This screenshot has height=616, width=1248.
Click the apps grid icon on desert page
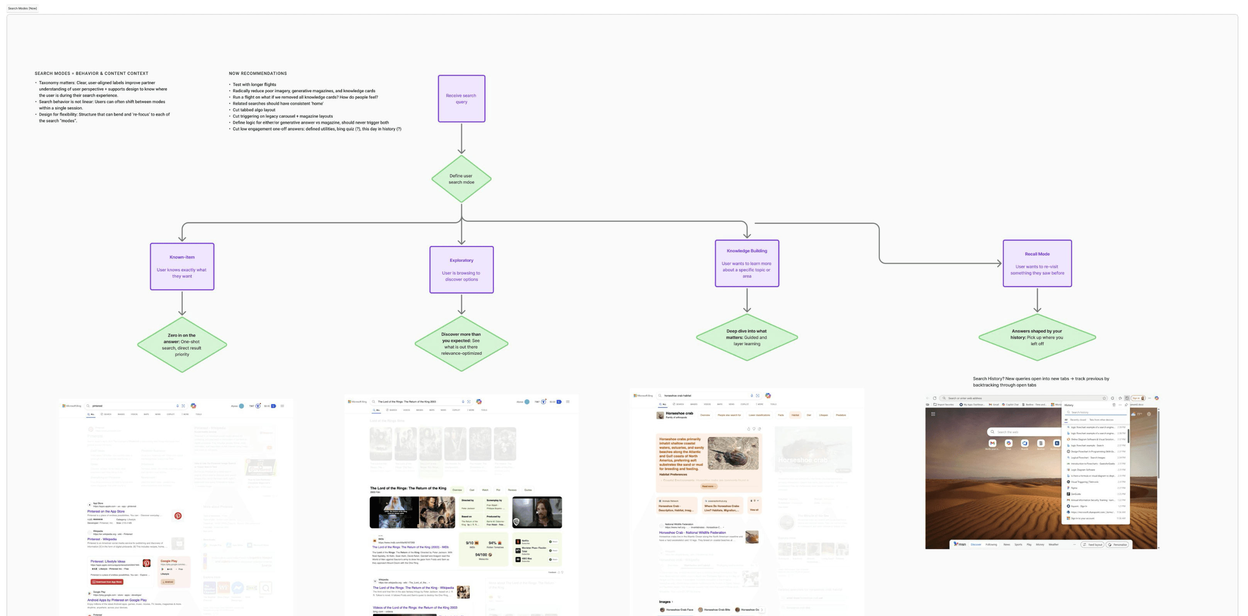[933, 414]
